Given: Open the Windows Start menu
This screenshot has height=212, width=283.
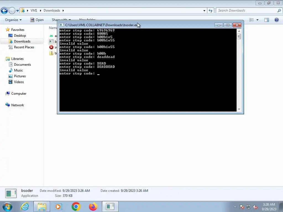Looking at the screenshot, I should tap(7, 206).
